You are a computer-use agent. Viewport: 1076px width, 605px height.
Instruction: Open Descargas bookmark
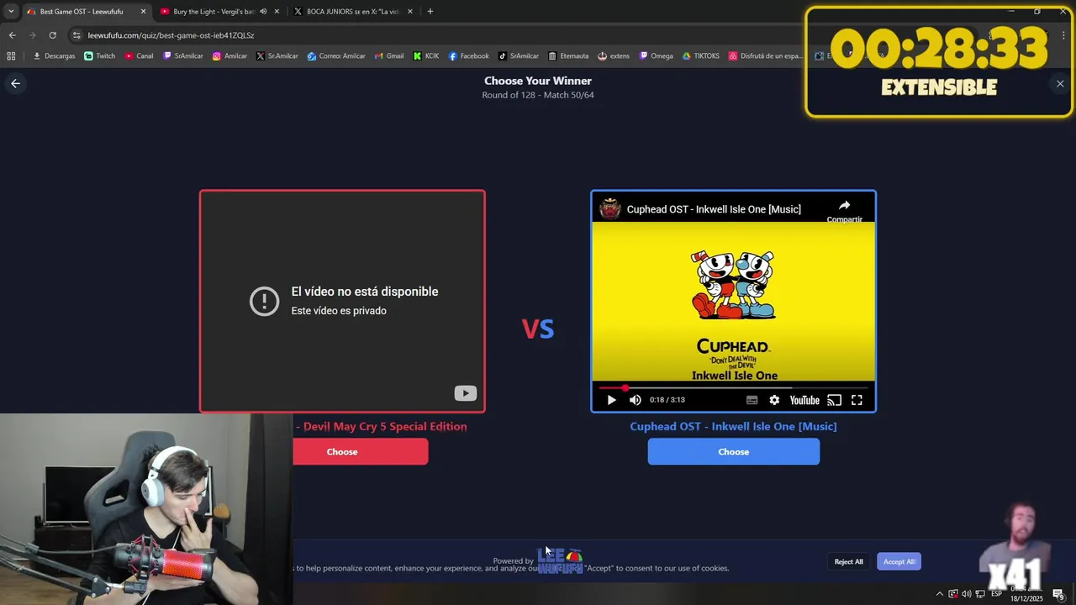(54, 56)
